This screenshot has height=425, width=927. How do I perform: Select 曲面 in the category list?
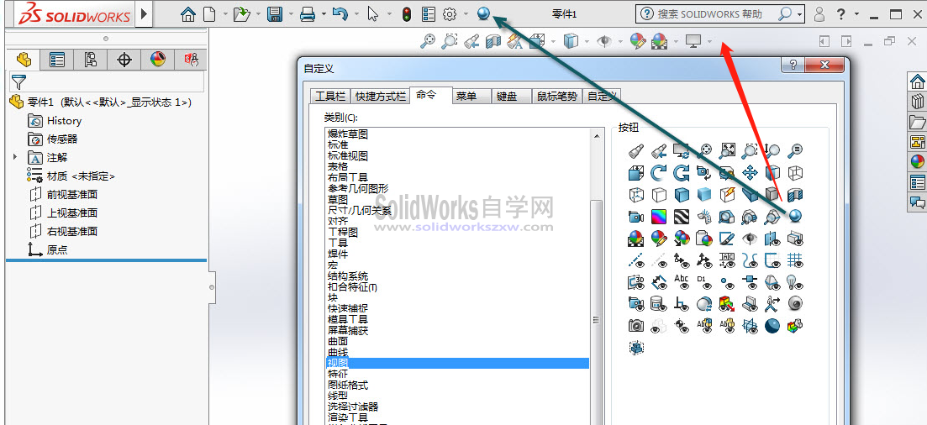338,341
